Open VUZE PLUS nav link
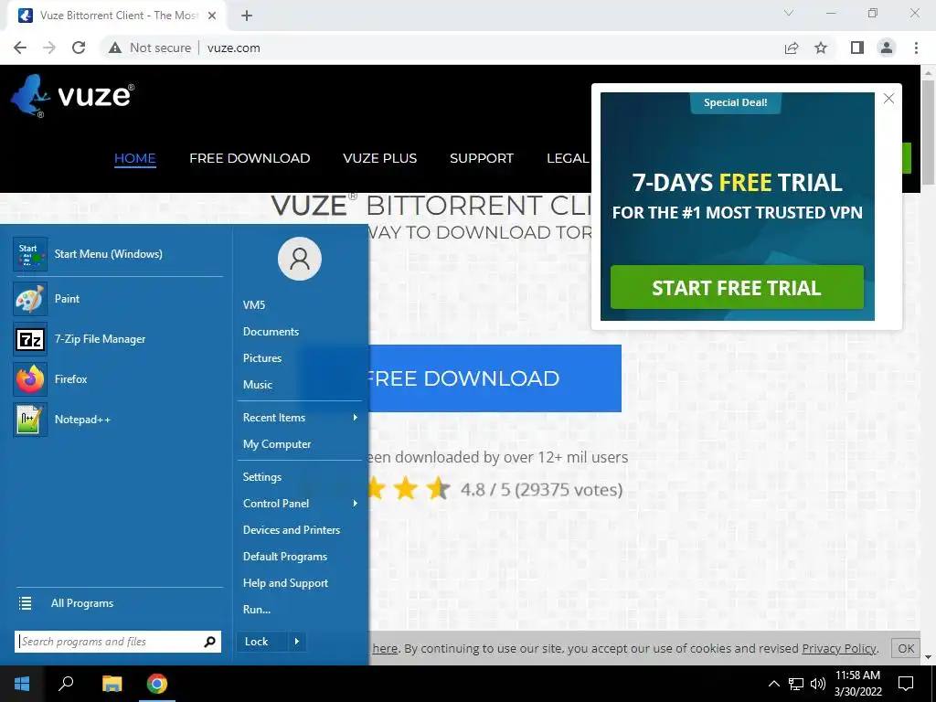Screen dimensions: 936x702 (x=379, y=158)
